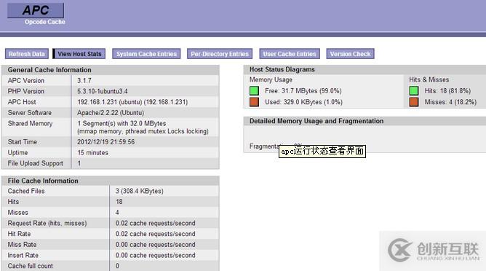The height and width of the screenshot is (271, 486).
Task: Click the Cache full count label
Action: pyautogui.click(x=31, y=266)
